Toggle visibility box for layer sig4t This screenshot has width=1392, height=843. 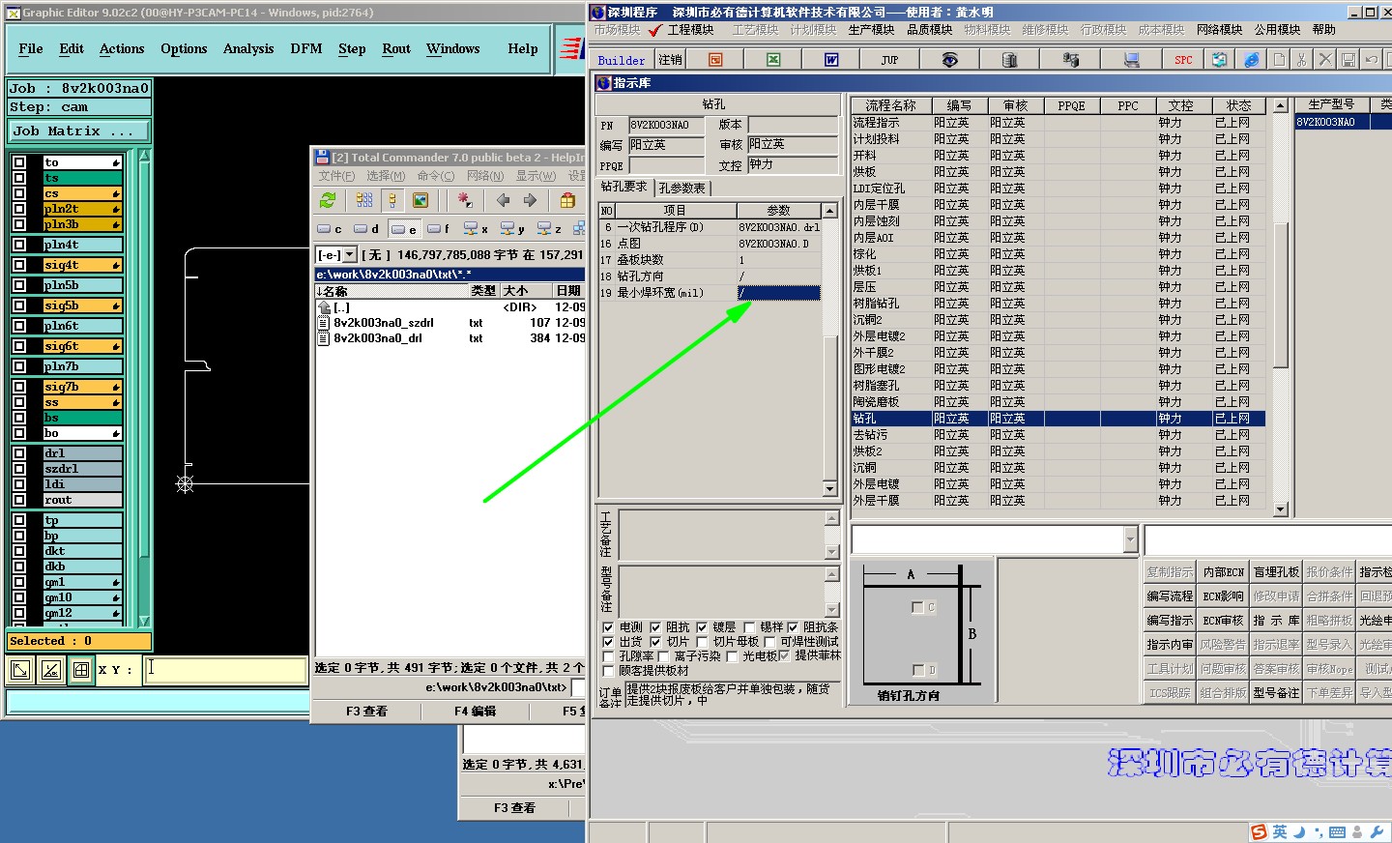point(19,265)
